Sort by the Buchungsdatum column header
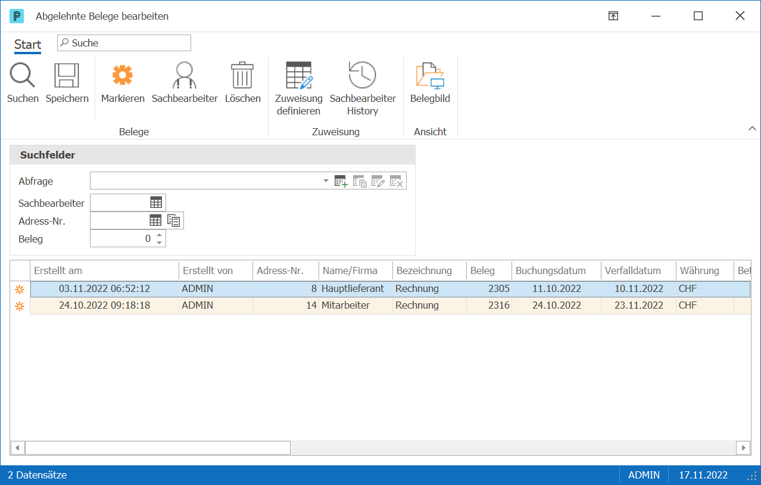The width and height of the screenshot is (761, 485). click(x=557, y=271)
